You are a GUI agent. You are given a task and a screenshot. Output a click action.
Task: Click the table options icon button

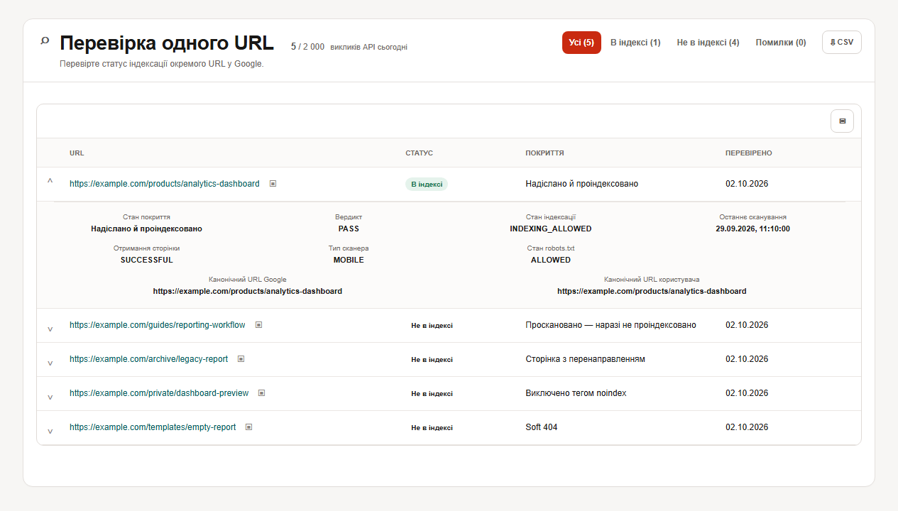[842, 121]
